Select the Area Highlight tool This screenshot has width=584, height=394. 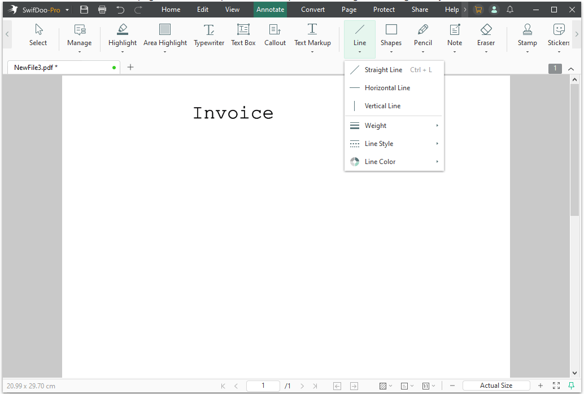[x=165, y=36]
